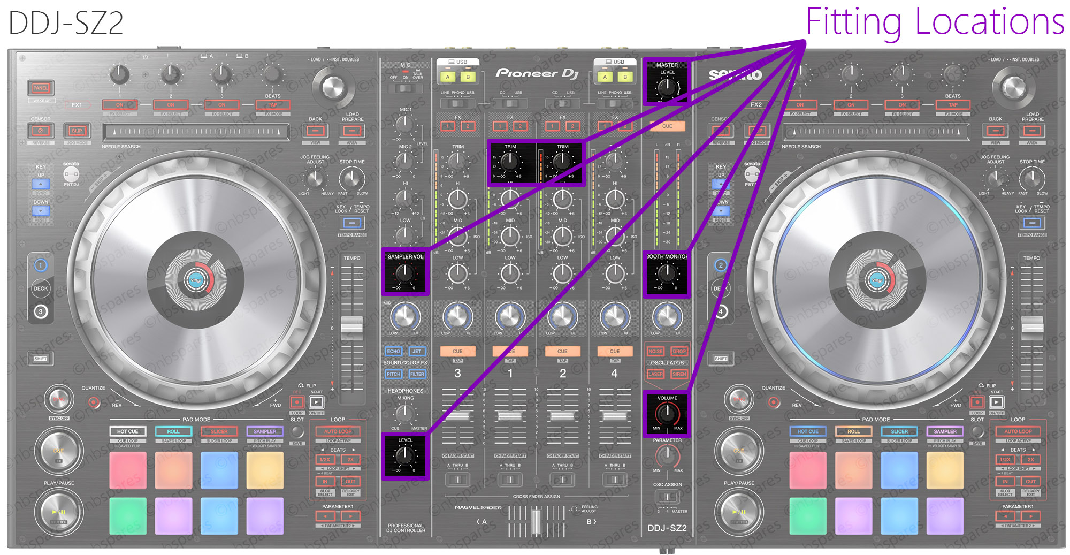Flip the MIC OFF/ON/TALK OVER switch
Viewport: 1070px width, 555px height.
point(406,88)
